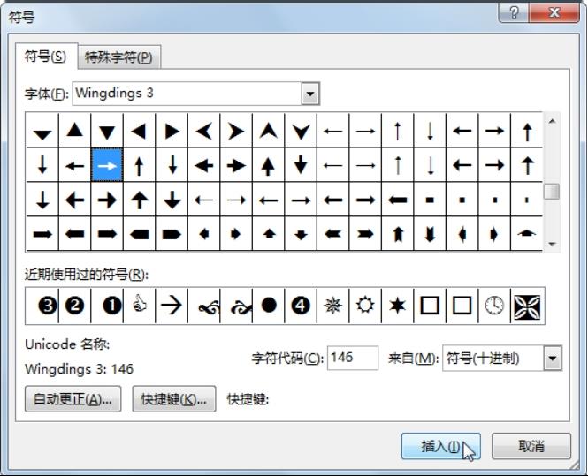Click the 字符代码 input field

pyautogui.click(x=352, y=359)
